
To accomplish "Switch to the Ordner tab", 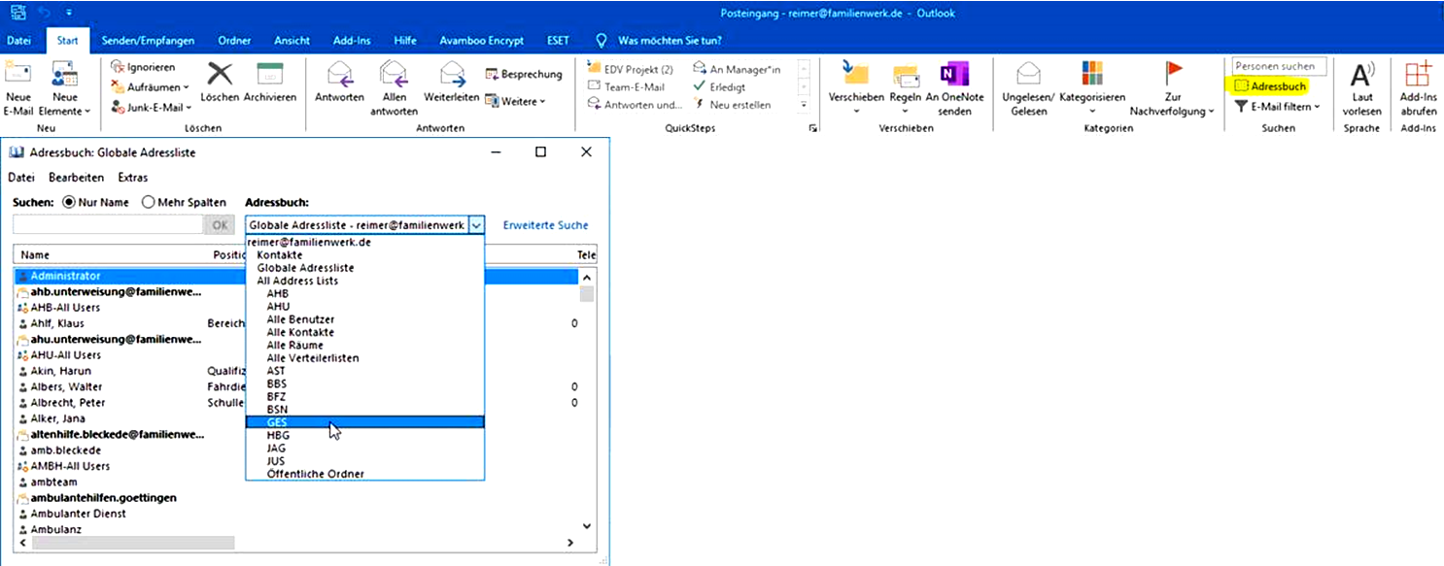I will tap(234, 41).
